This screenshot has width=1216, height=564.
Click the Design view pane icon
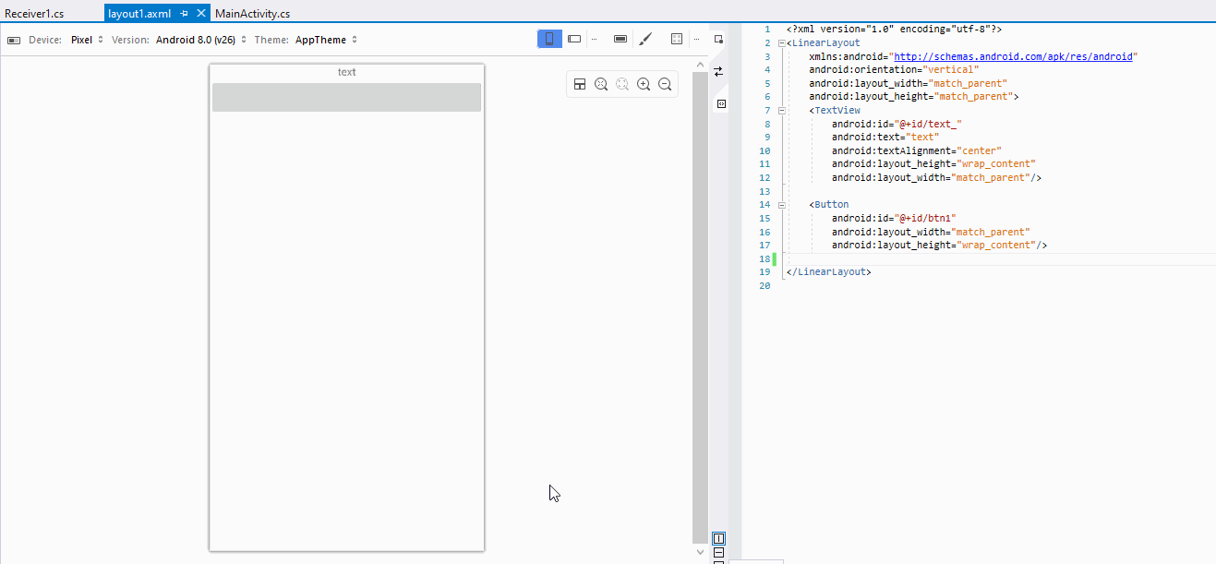719,39
